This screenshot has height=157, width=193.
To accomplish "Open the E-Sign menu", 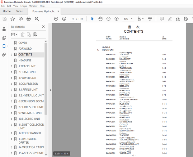I will tap(24, 6).
